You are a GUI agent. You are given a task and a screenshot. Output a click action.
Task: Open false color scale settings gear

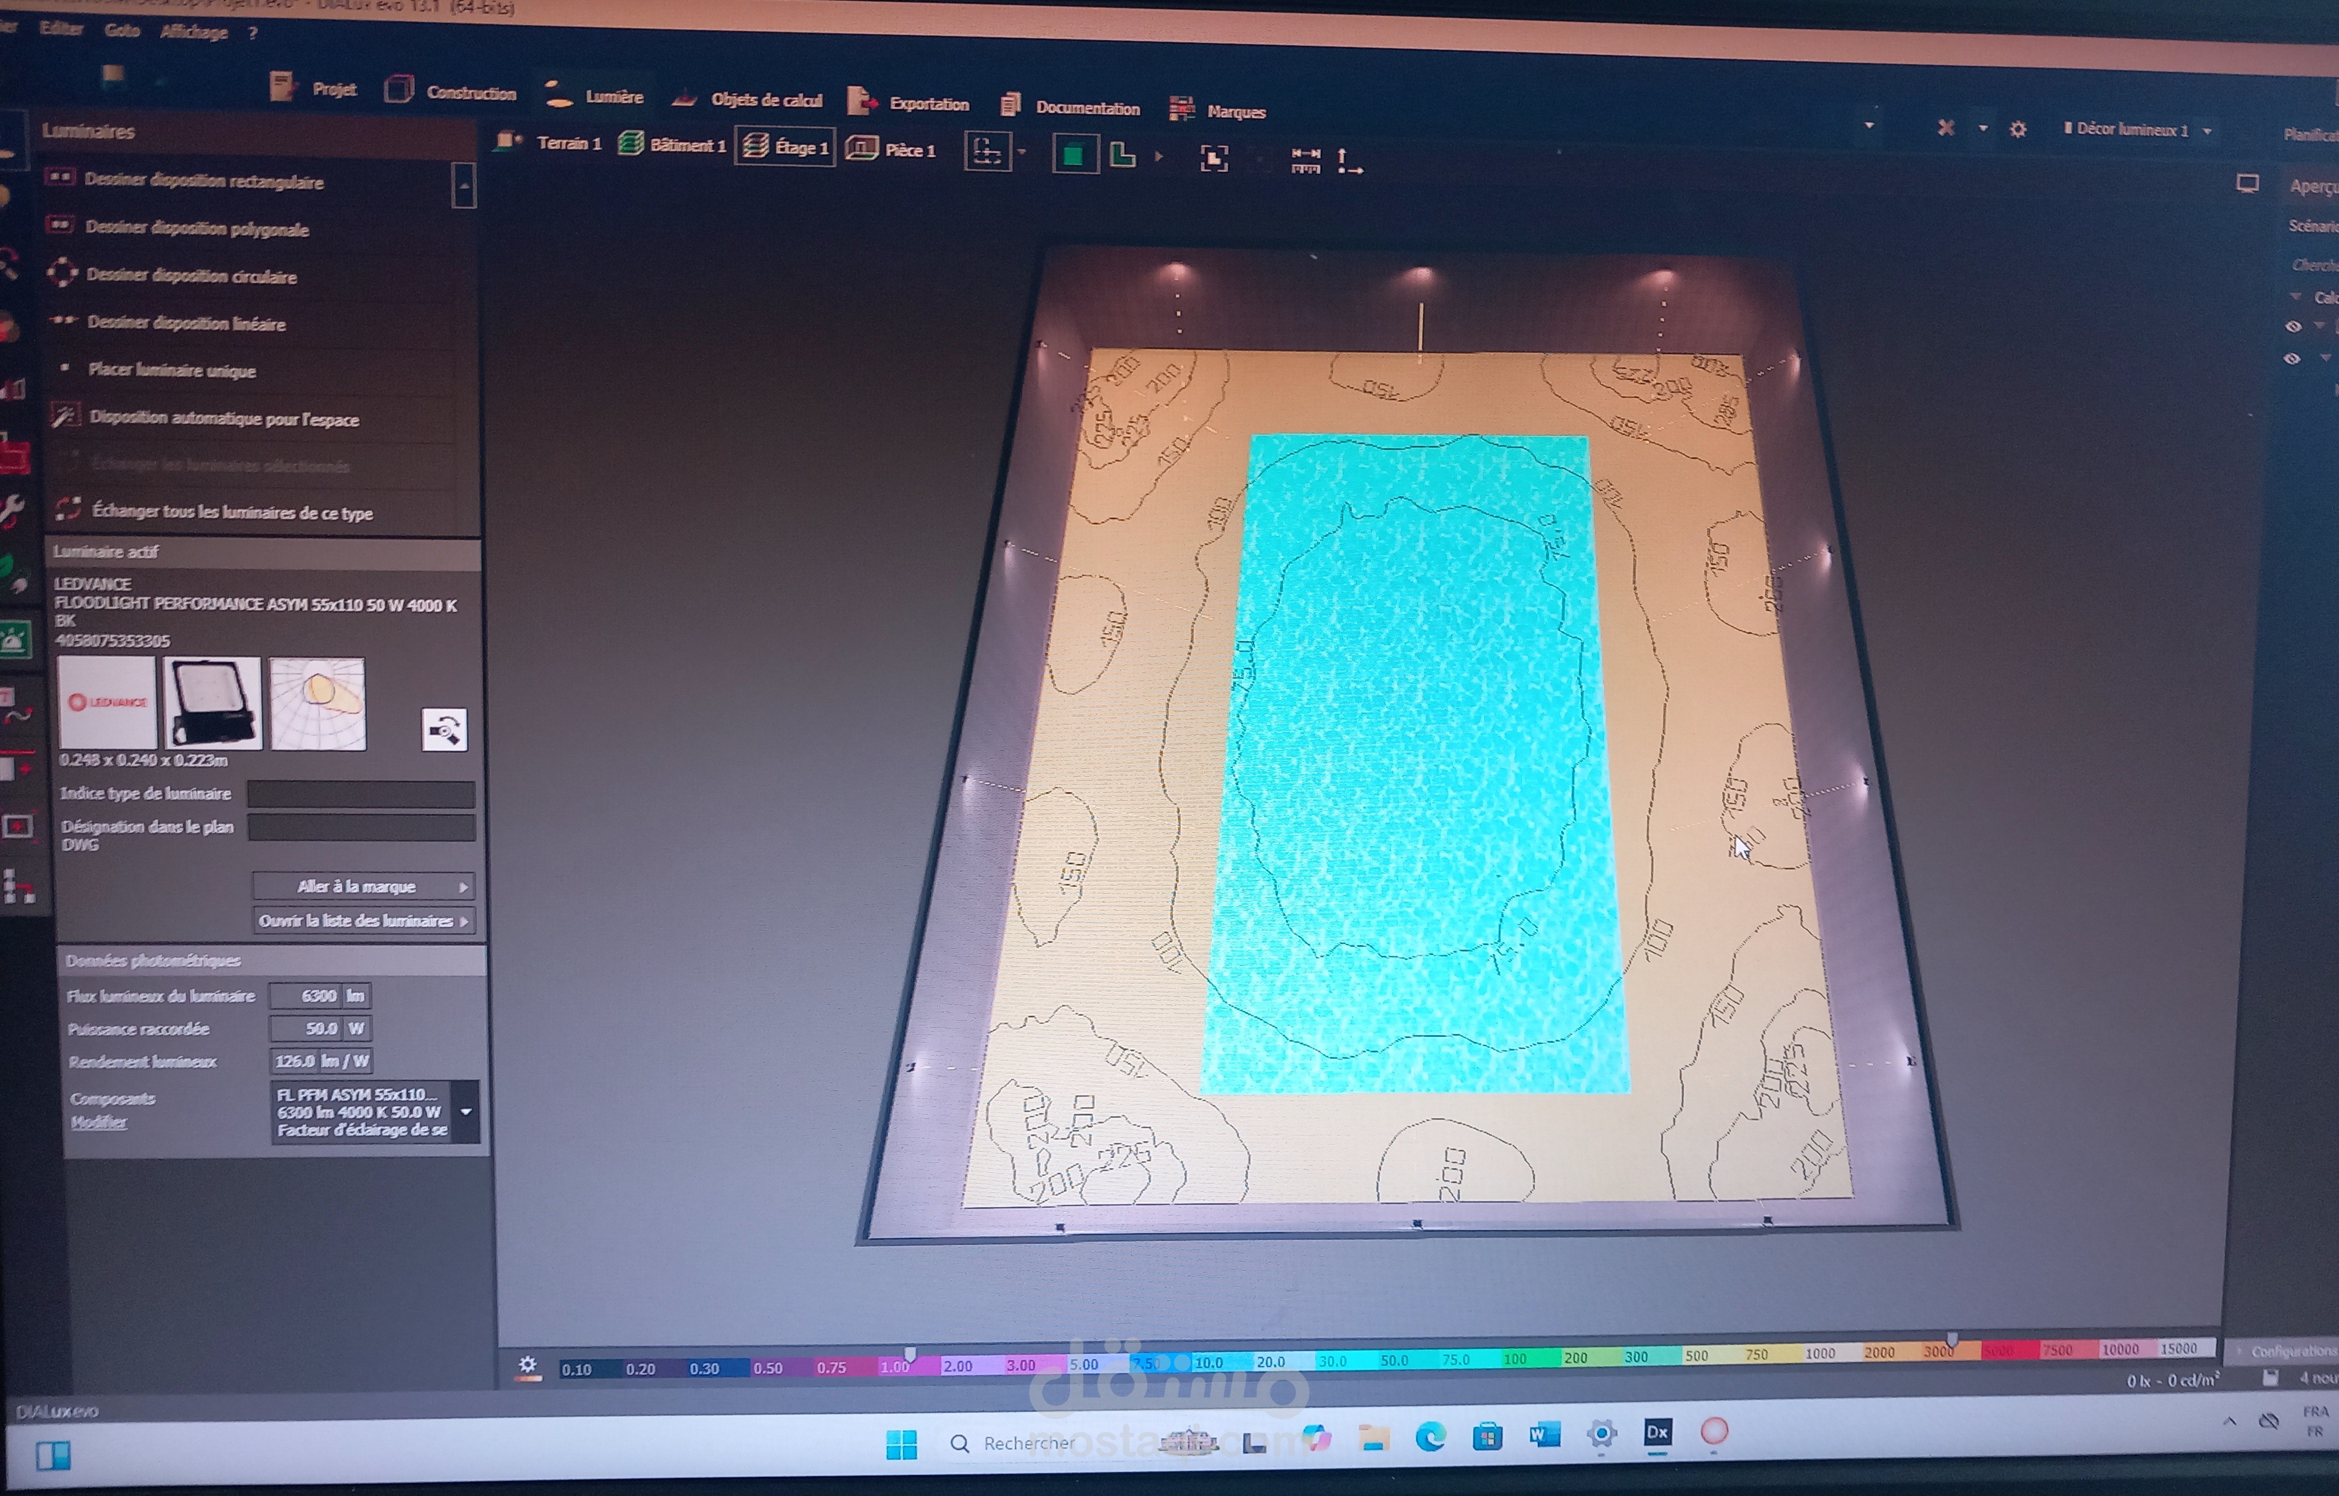[528, 1366]
